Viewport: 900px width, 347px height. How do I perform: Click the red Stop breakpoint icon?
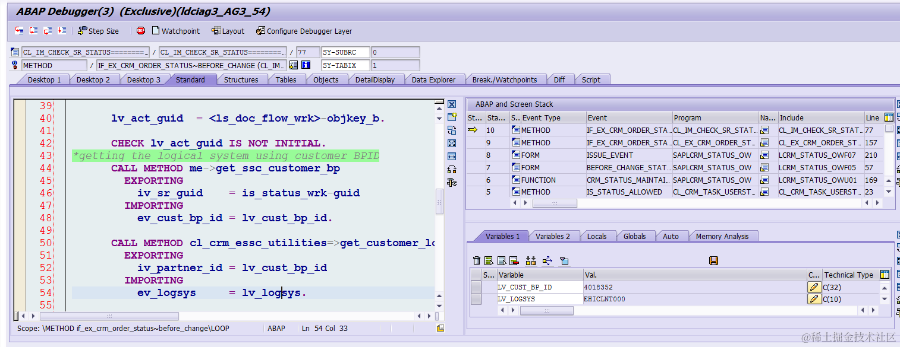[x=141, y=30]
